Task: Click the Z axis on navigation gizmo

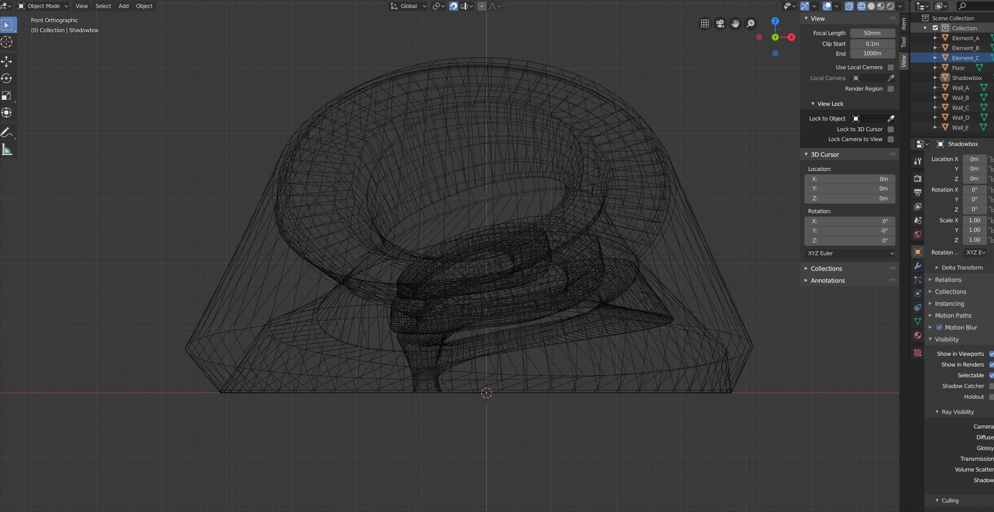Action: click(x=775, y=21)
